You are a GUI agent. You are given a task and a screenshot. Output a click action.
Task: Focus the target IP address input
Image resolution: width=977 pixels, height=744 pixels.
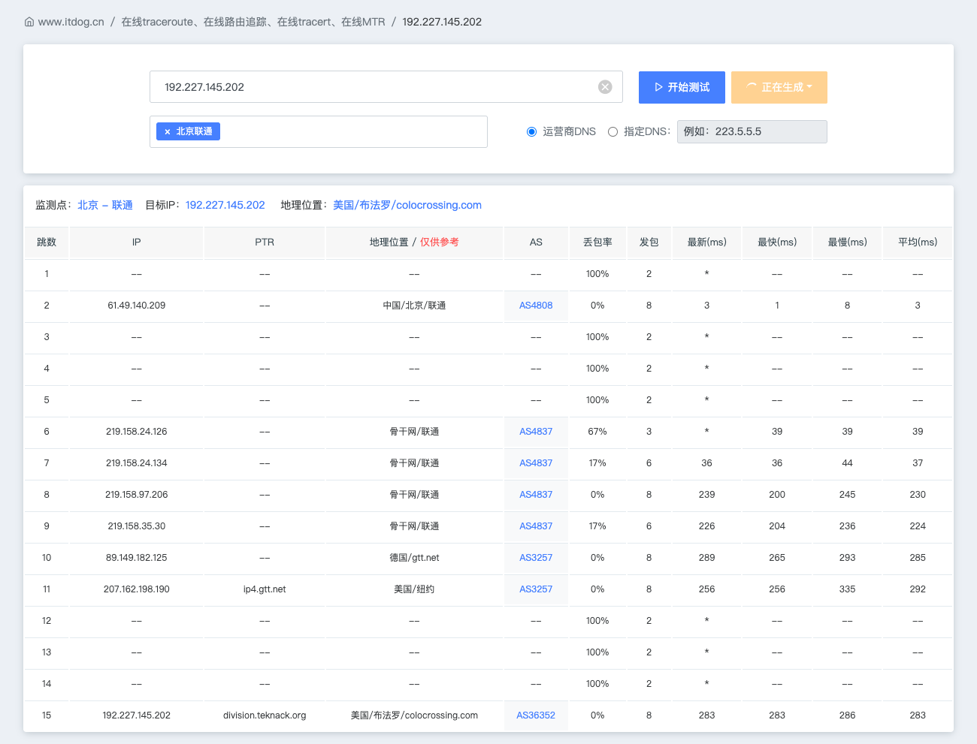click(386, 87)
